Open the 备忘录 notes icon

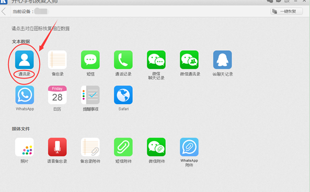(58, 60)
